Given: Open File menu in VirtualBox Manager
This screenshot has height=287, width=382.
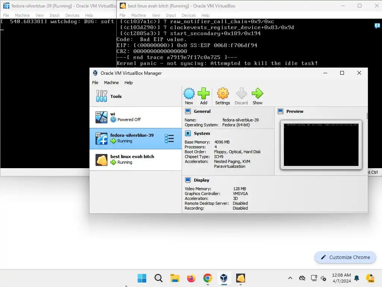Looking at the screenshot, I should click(x=95, y=83).
